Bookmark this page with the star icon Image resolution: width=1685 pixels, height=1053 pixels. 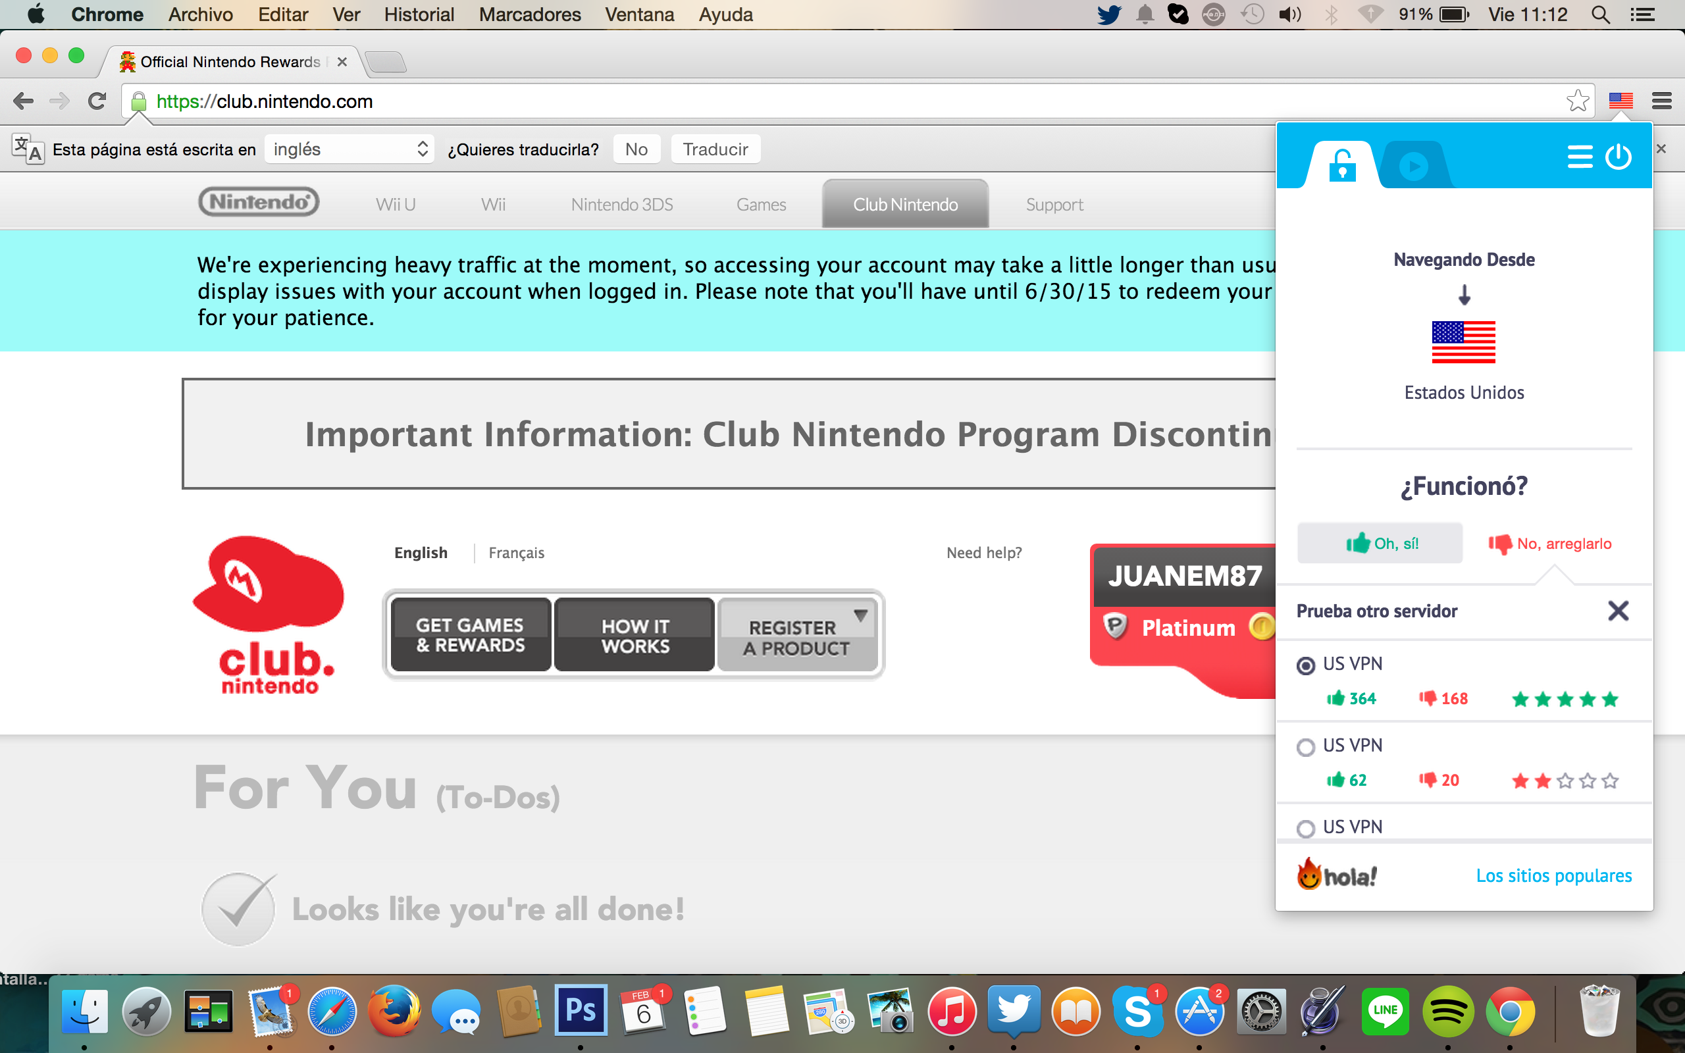coord(1577,101)
